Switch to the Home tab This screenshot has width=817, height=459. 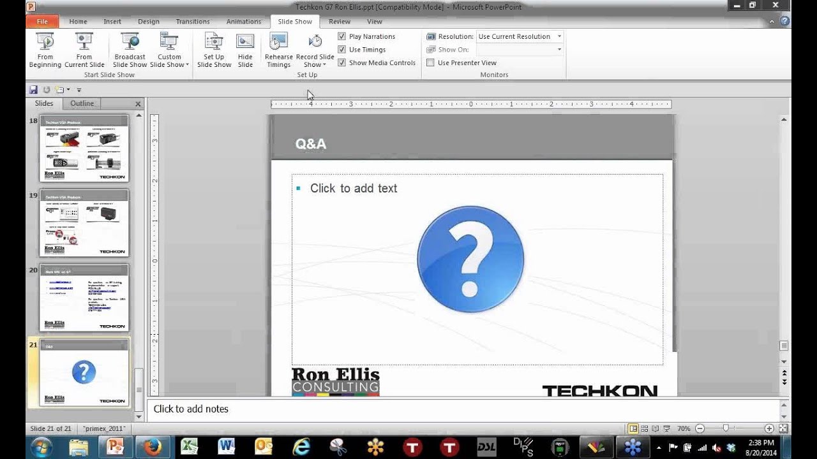click(78, 21)
